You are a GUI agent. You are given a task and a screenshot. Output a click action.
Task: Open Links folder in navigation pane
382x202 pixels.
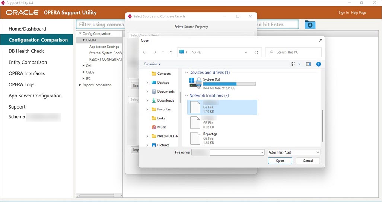(158, 118)
